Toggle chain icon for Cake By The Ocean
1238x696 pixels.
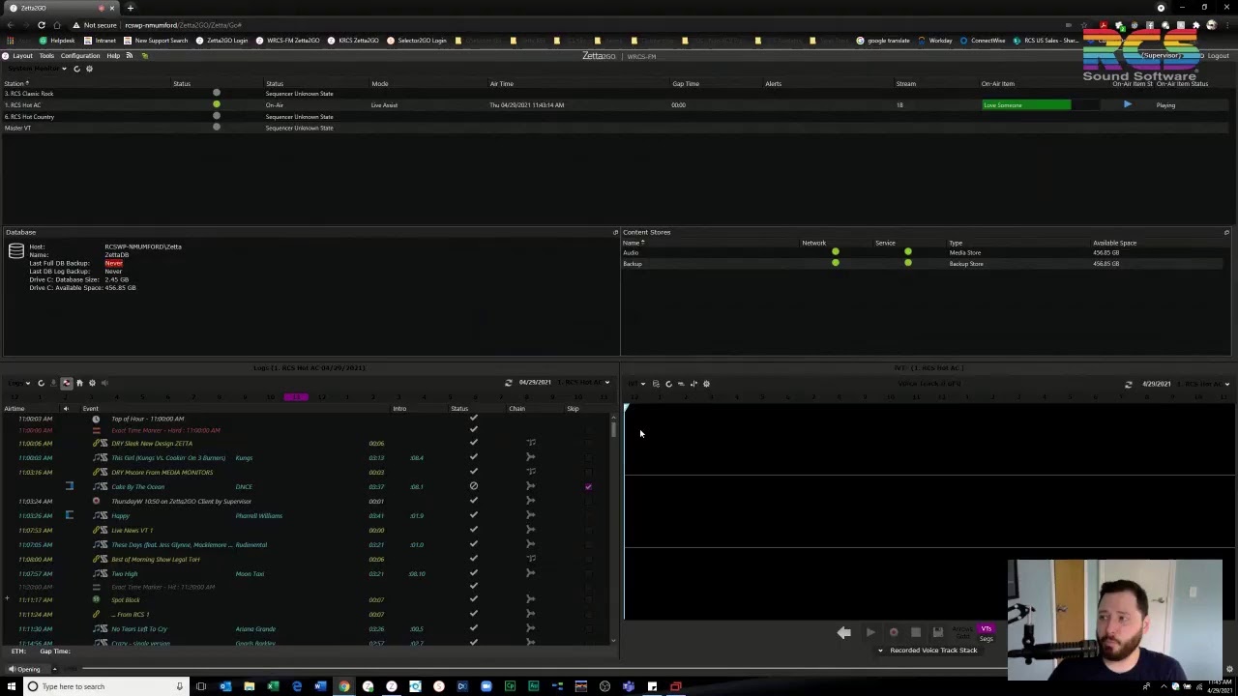(x=530, y=486)
